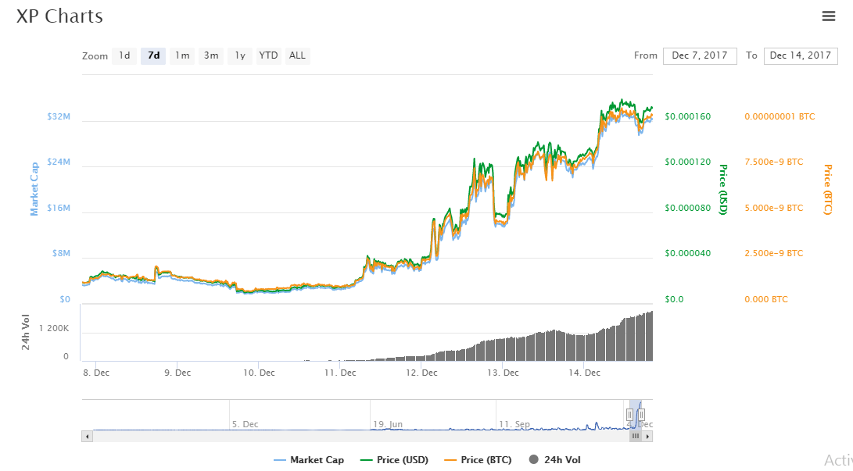Switch zoom to 3m

click(x=211, y=55)
